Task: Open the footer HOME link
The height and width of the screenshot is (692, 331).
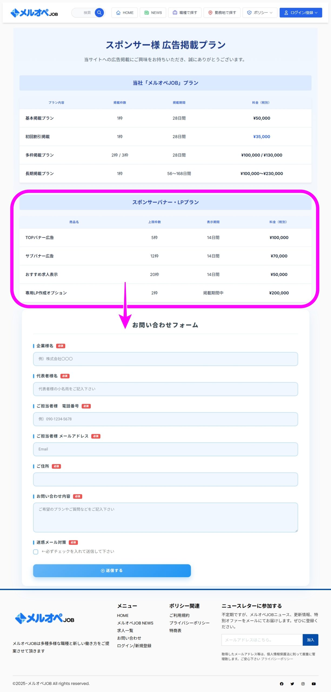Action: click(123, 615)
